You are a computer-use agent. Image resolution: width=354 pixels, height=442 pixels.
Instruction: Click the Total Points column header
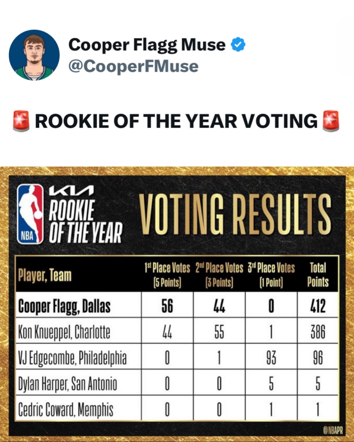[x=318, y=275]
